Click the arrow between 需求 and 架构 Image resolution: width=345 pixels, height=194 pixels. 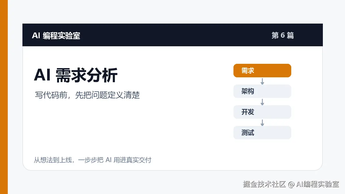tap(262, 81)
